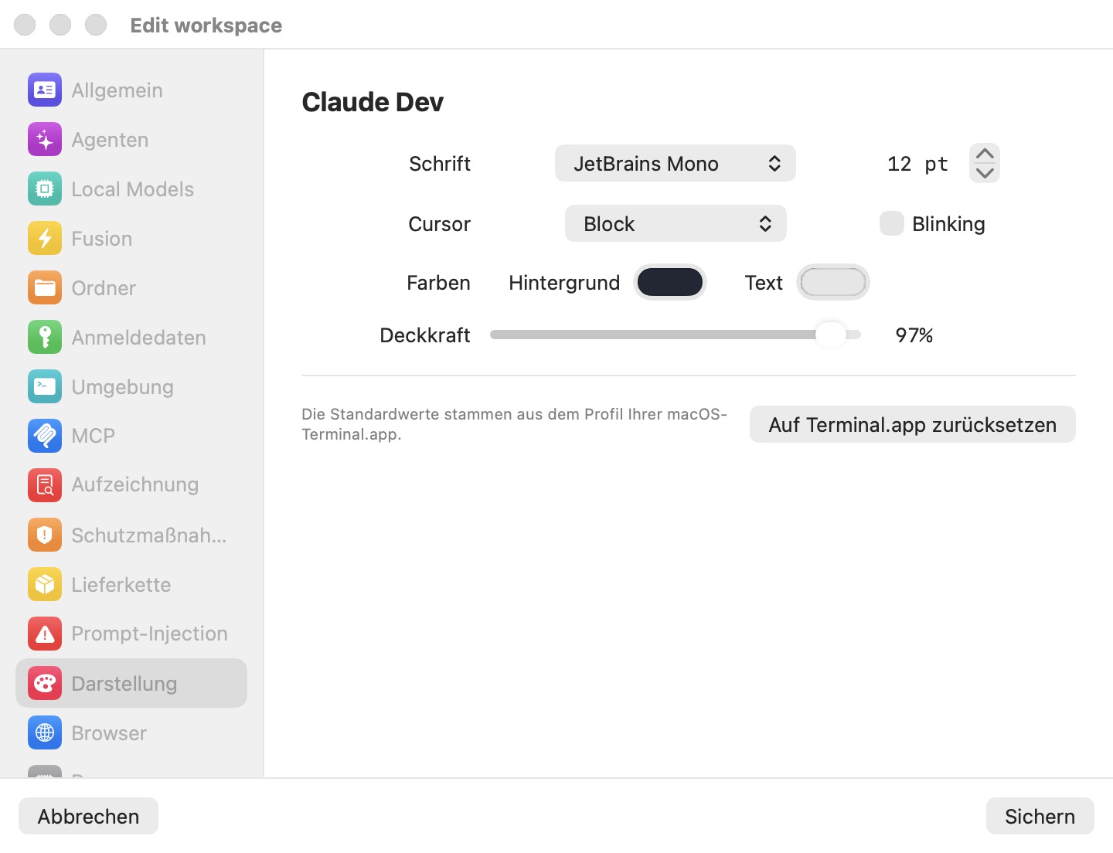Increase font size with stepper up arrow
Image resolution: width=1113 pixels, height=853 pixels.
tap(985, 154)
